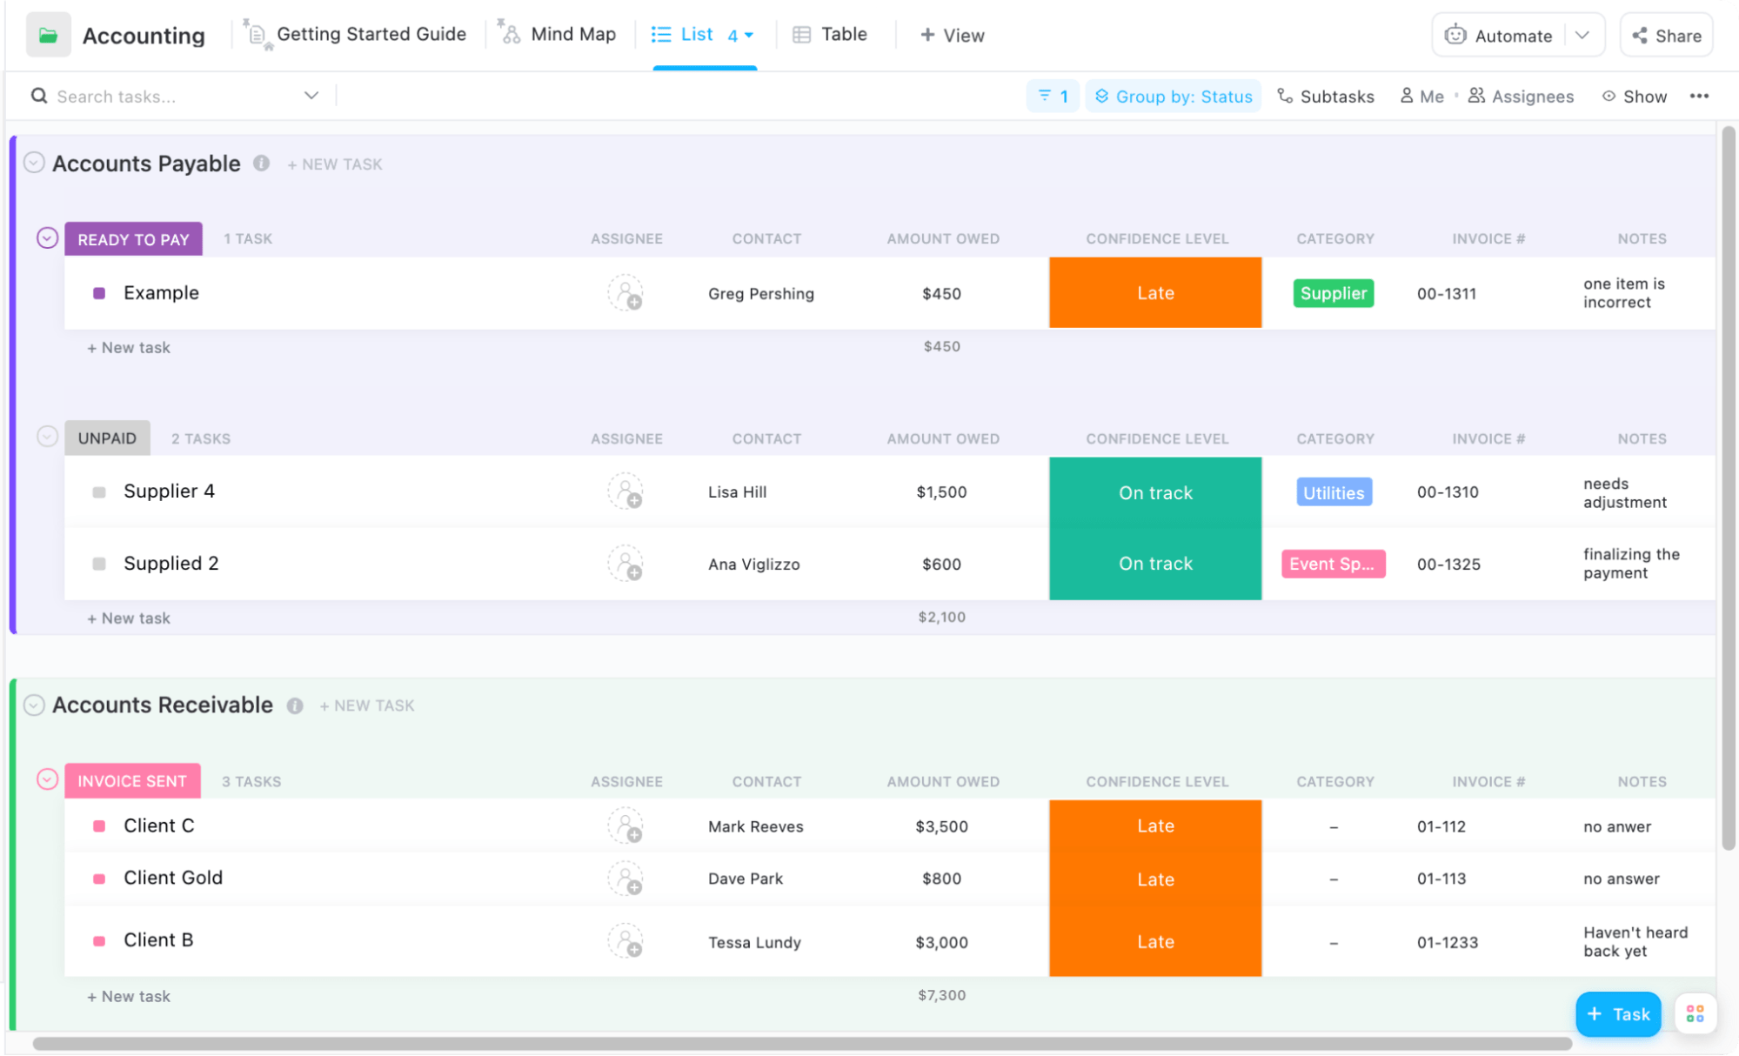
Task: Expand the Group by Status dropdown
Action: click(1174, 96)
